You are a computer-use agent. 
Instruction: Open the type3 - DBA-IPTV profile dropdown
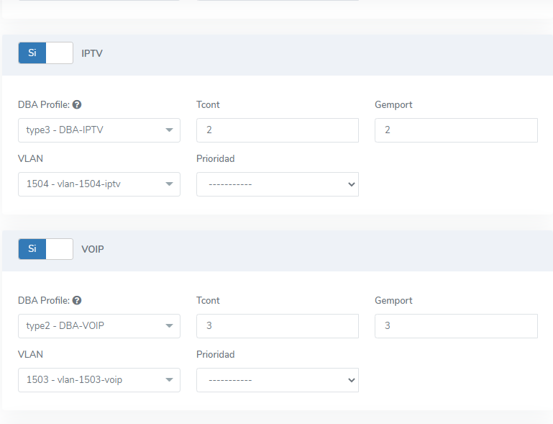99,130
